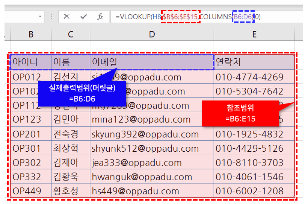Select column D header

tap(152, 34)
